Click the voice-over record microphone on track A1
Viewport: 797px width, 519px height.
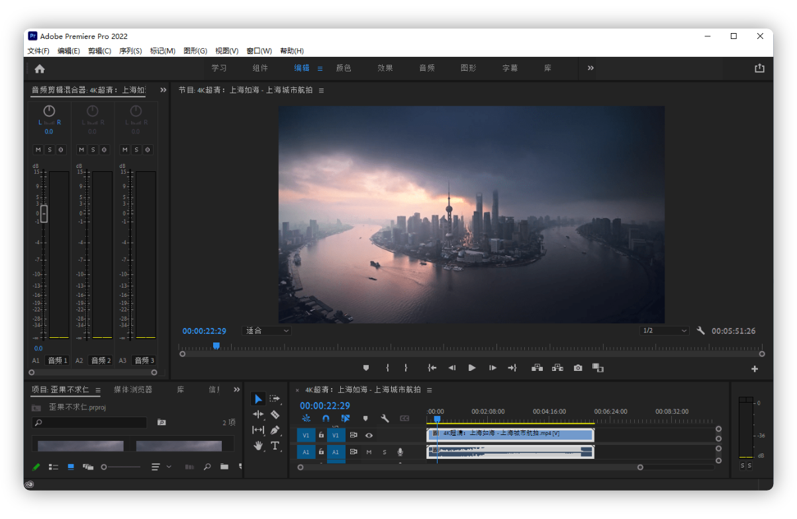(x=400, y=452)
